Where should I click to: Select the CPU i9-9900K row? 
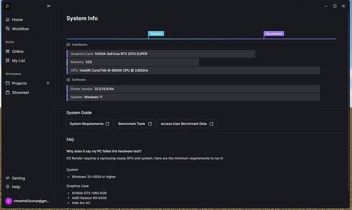(193, 71)
